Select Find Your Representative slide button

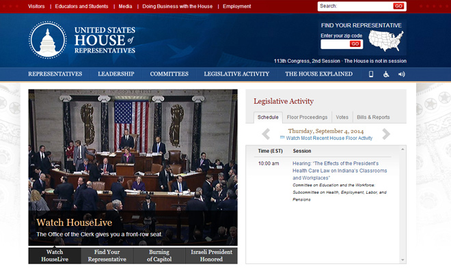[x=107, y=255]
